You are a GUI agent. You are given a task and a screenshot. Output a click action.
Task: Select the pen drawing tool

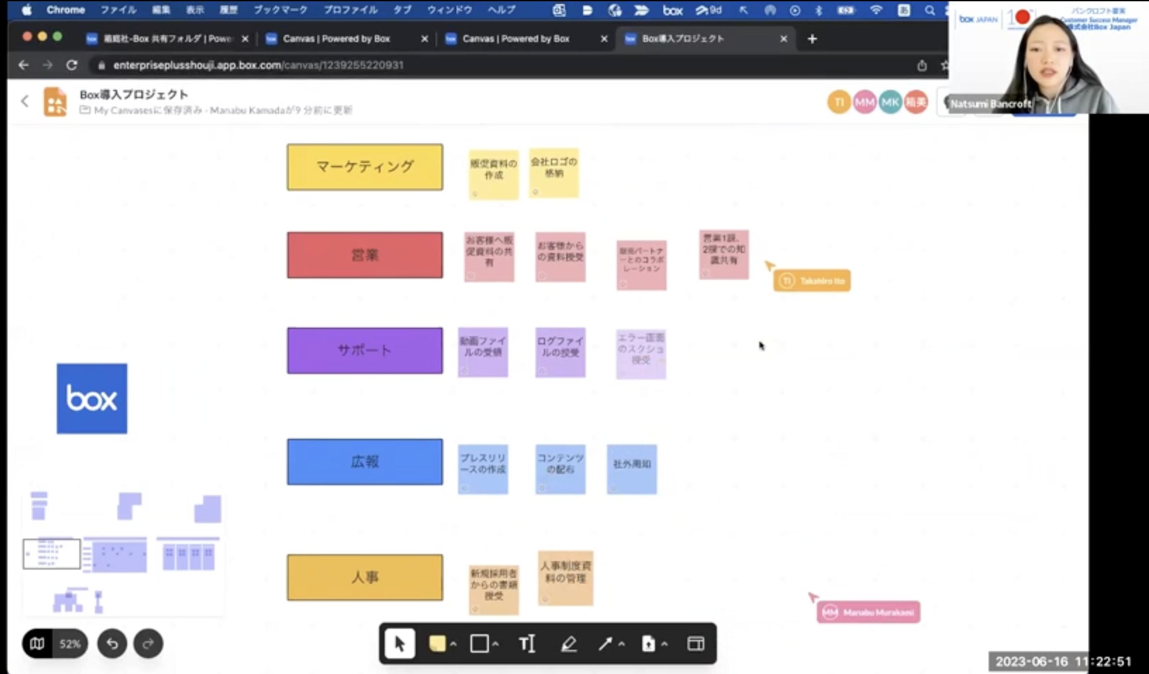[x=568, y=644]
